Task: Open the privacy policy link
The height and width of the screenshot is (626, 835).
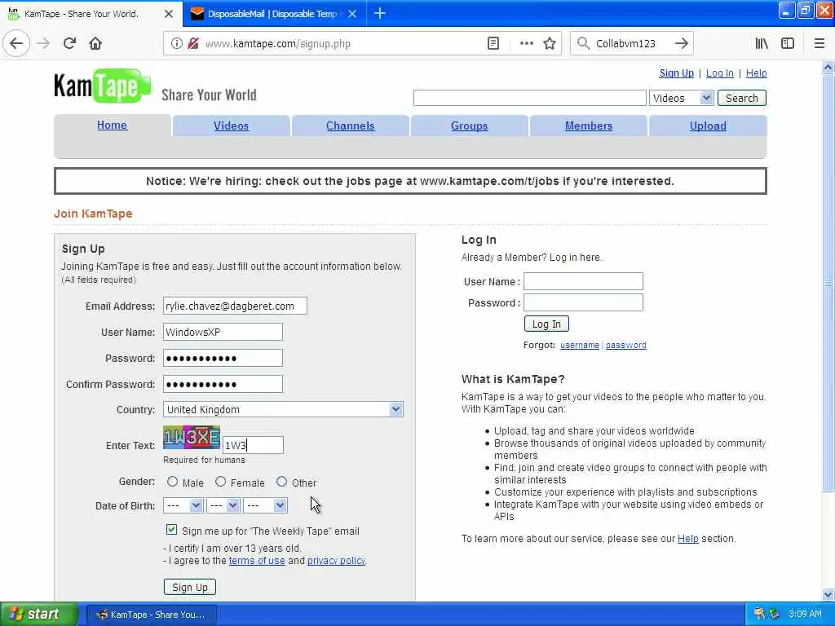Action: point(337,561)
